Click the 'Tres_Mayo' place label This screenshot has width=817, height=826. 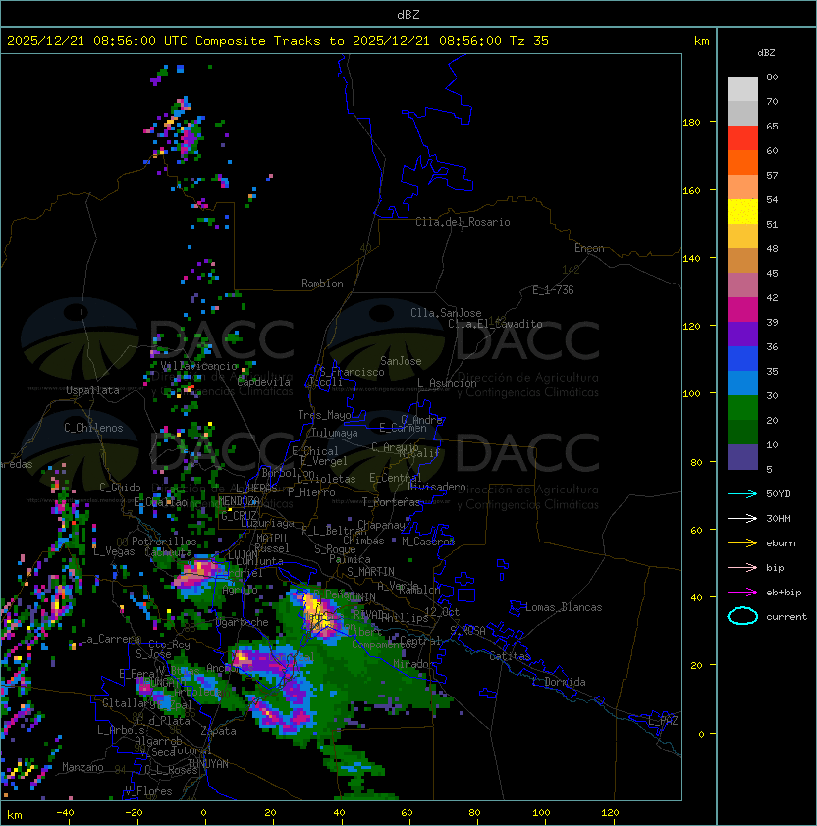tap(324, 415)
